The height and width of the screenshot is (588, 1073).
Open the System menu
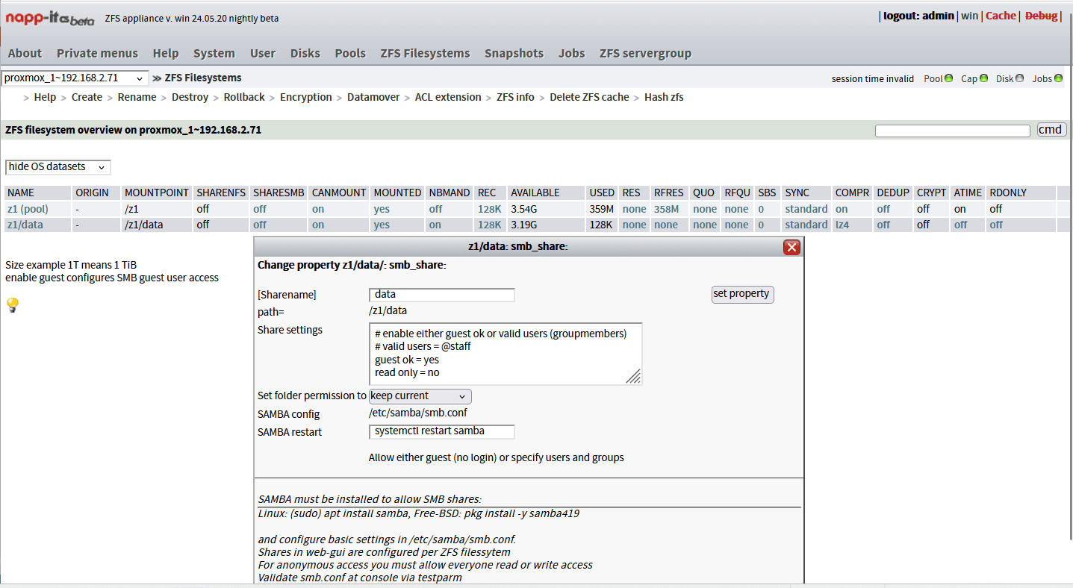[214, 53]
